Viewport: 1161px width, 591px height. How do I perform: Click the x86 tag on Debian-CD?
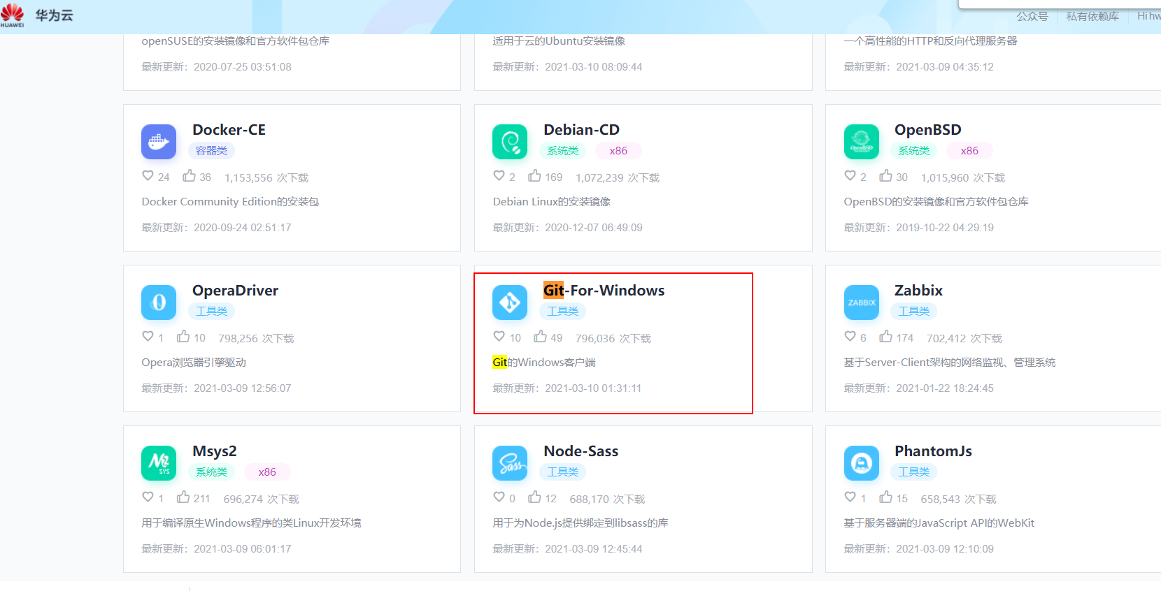(618, 151)
